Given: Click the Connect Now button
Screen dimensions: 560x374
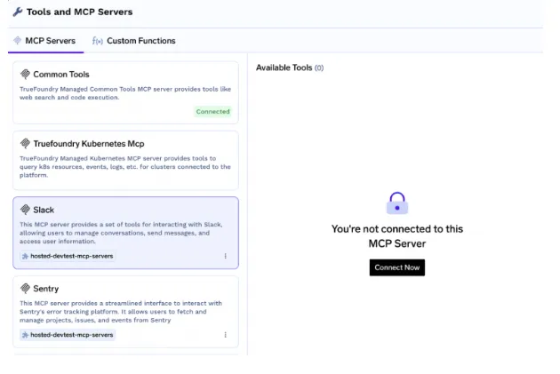Looking at the screenshot, I should pyautogui.click(x=397, y=267).
